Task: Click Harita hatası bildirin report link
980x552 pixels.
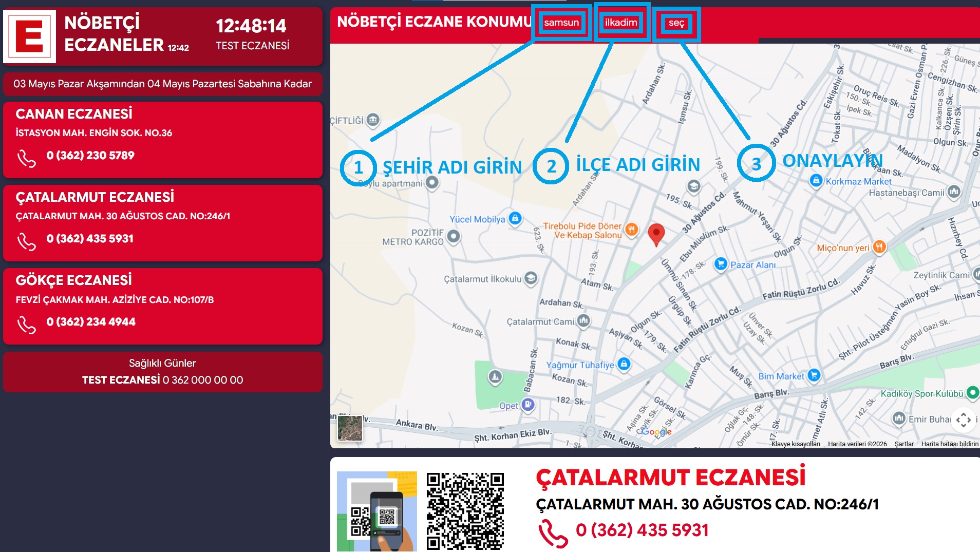Action: pos(950,444)
